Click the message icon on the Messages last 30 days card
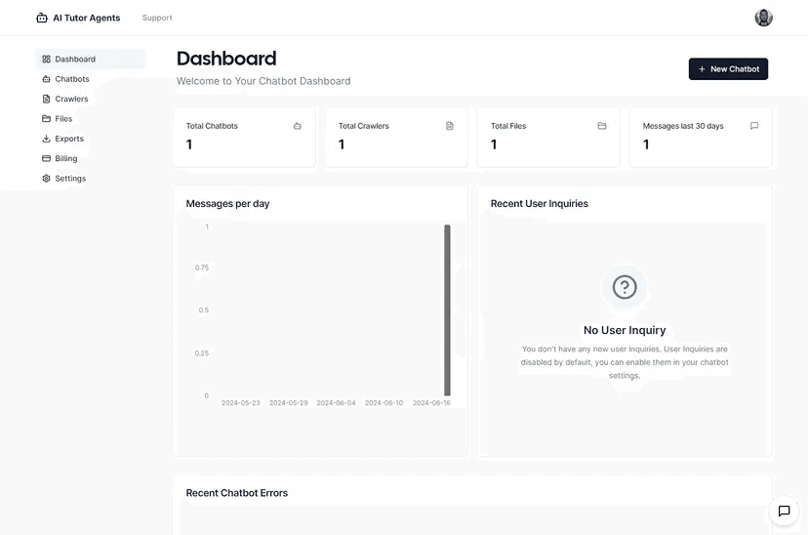The image size is (808, 535). coord(754,126)
